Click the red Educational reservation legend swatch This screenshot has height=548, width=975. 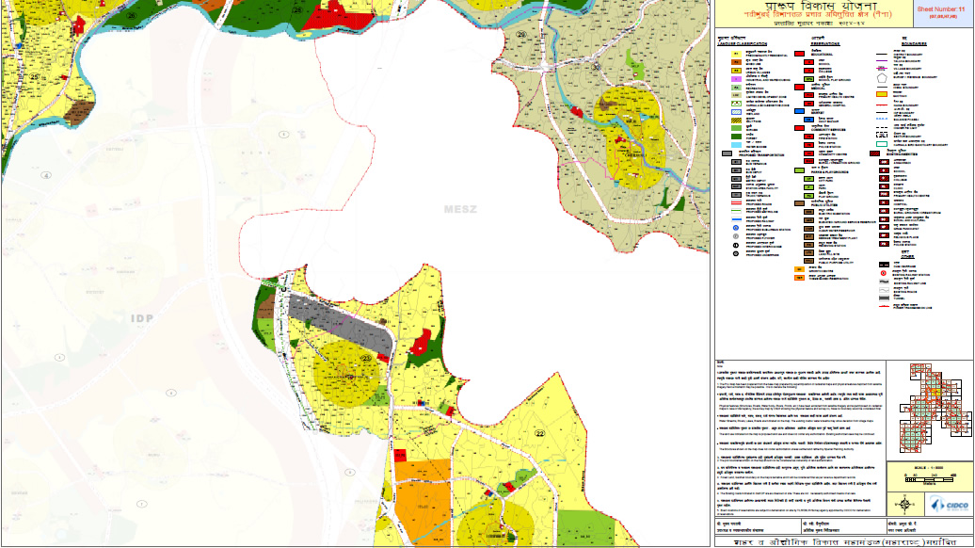tap(799, 54)
